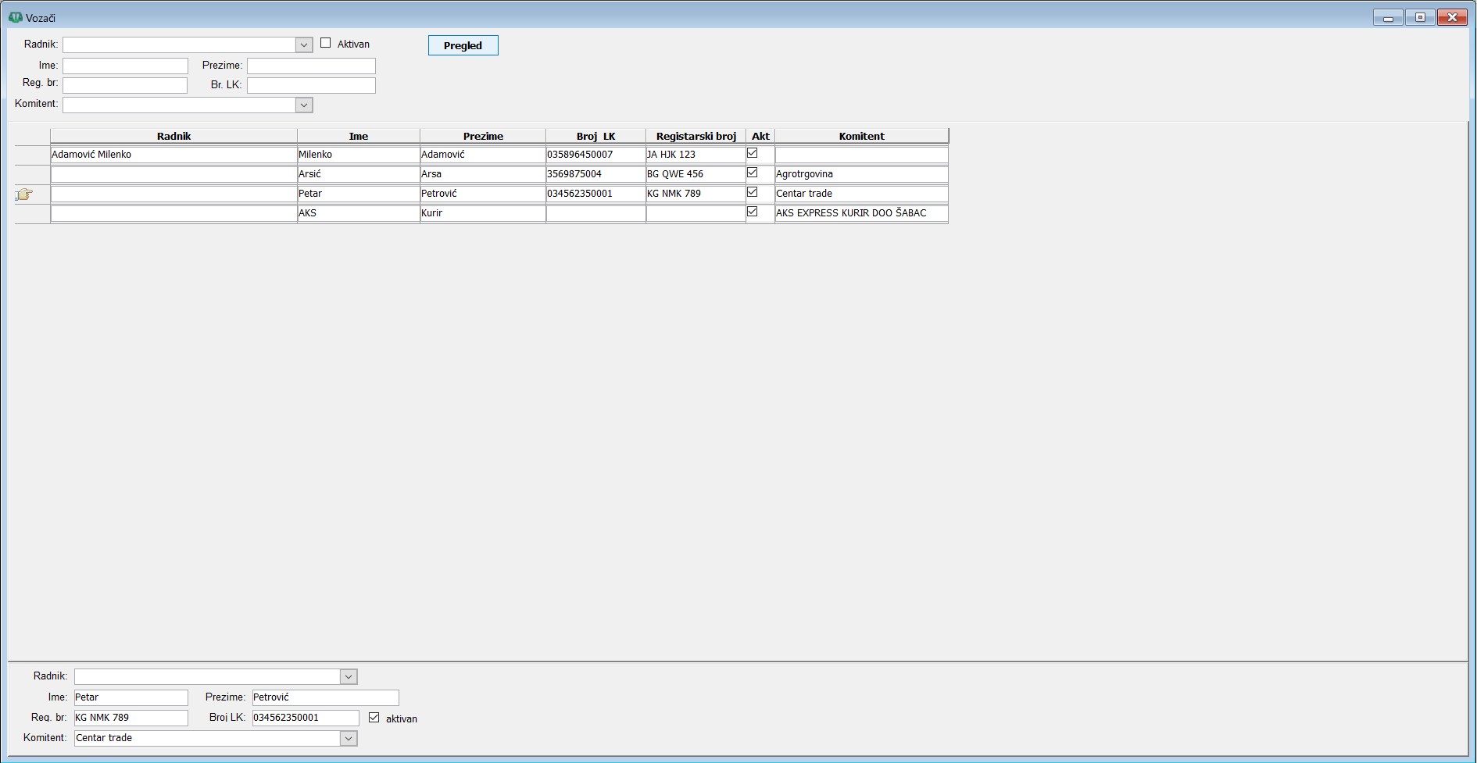Click the Registarski broj column header

click(x=696, y=136)
